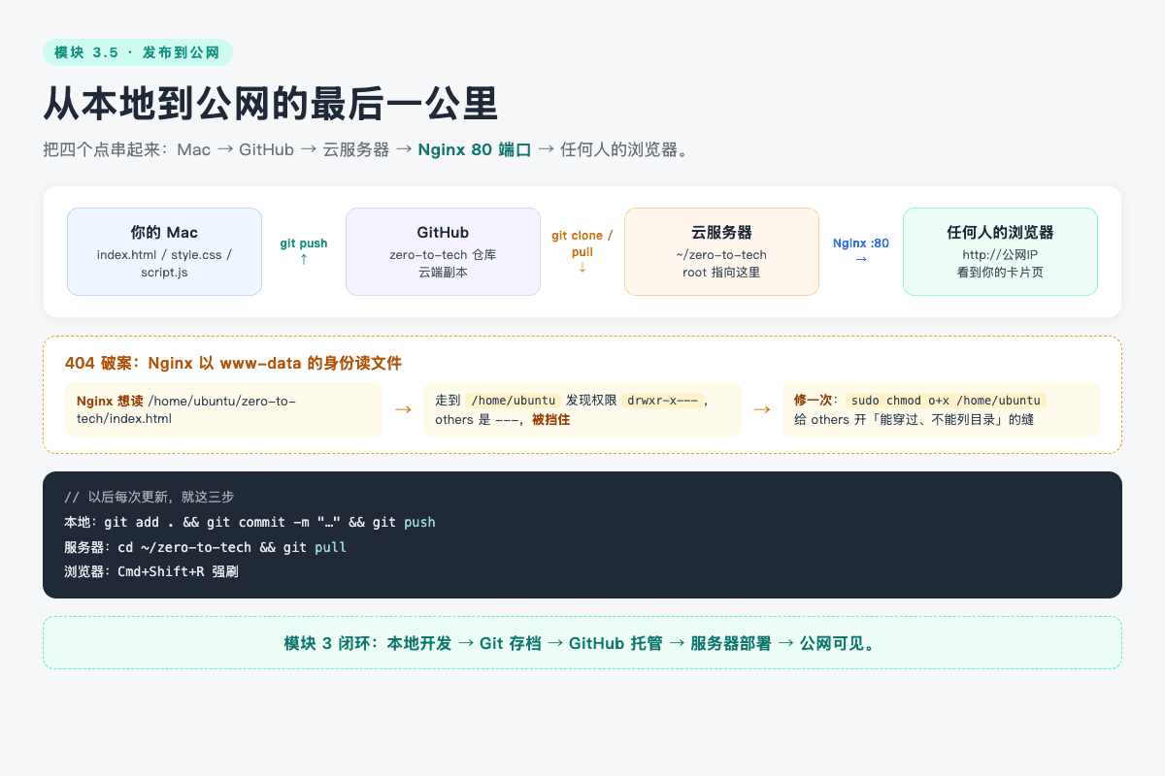Click text root 指向这里

pyautogui.click(x=721, y=273)
